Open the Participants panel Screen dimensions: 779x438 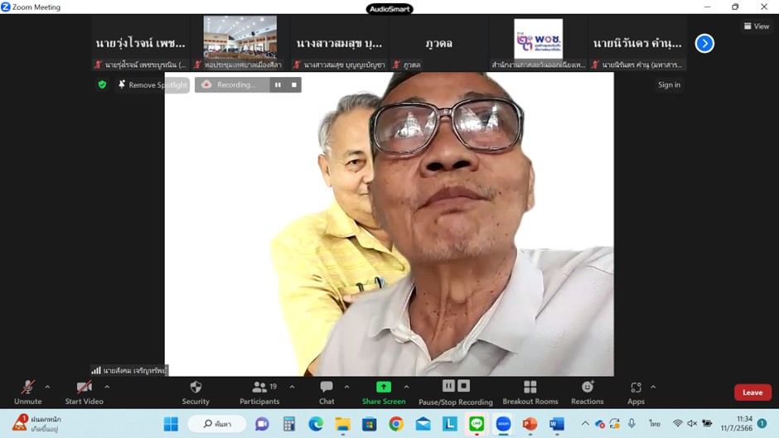[x=259, y=392]
